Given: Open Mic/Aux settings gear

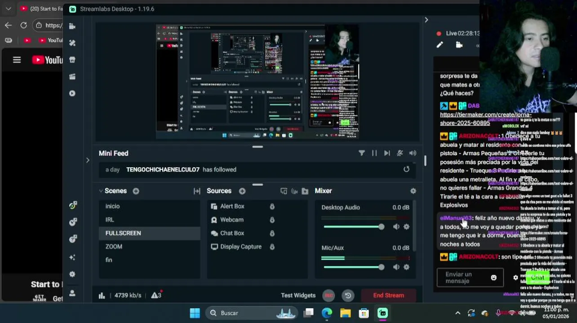Looking at the screenshot, I should (406, 267).
